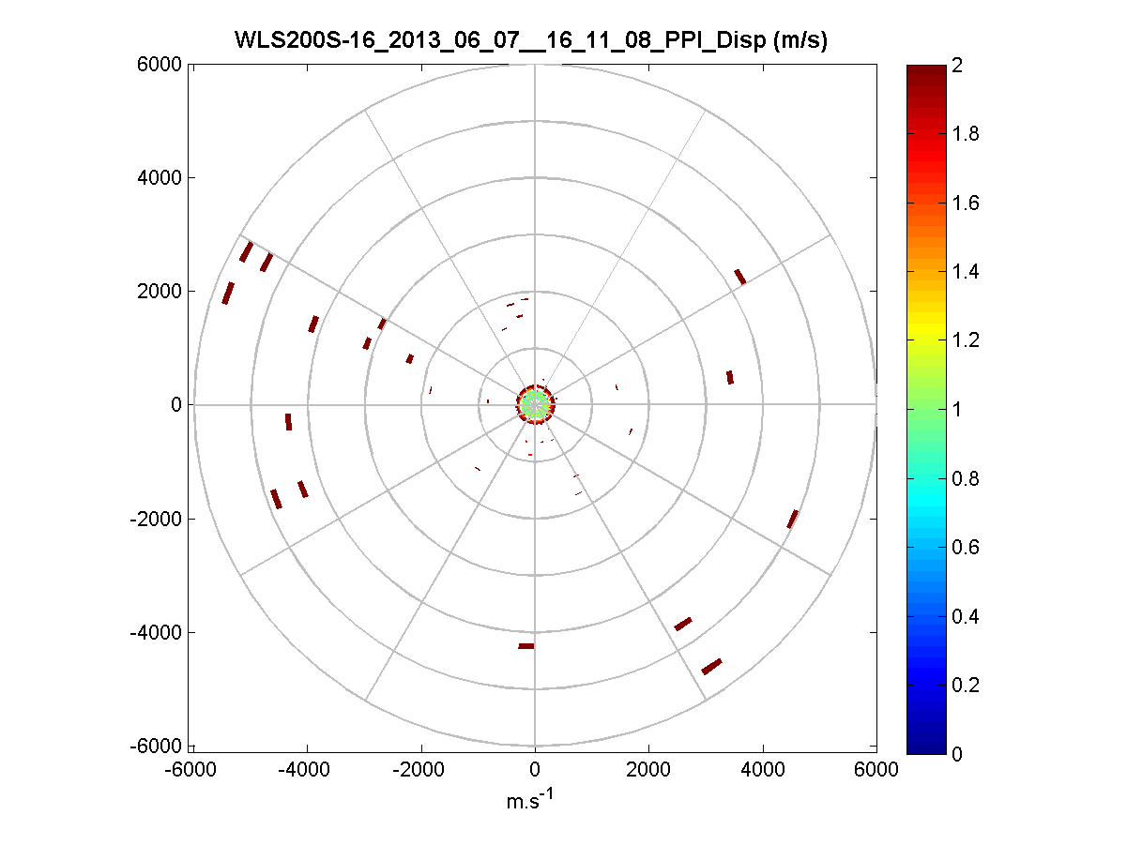The image size is (1127, 845).
Task: Click the green region of the colorbar
Action: click(925, 410)
